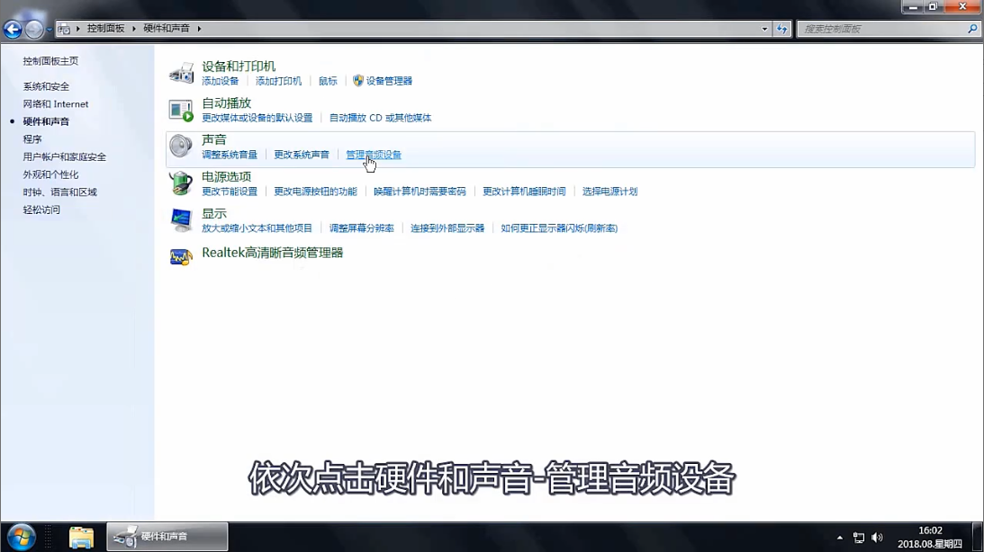The height and width of the screenshot is (552, 984).
Task: Go back with the Back arrow button
Action: tap(13, 29)
